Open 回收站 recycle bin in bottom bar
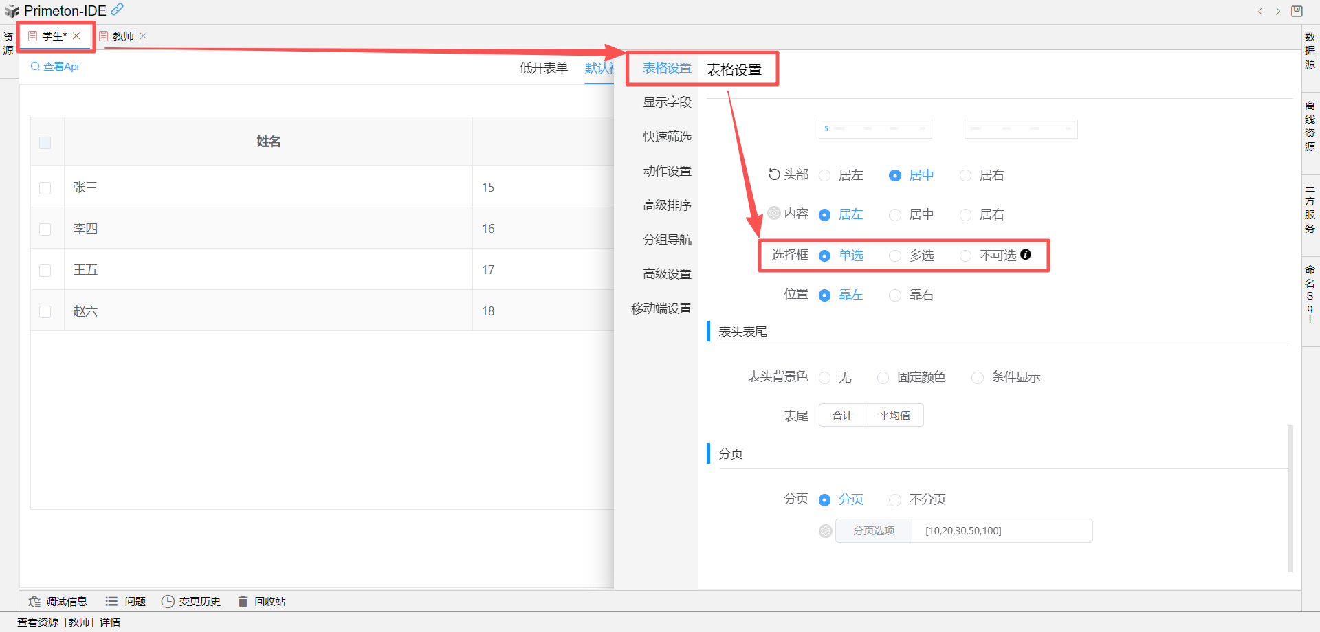 click(262, 602)
